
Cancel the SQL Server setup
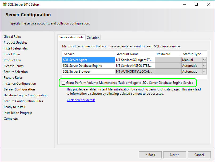point(199,155)
